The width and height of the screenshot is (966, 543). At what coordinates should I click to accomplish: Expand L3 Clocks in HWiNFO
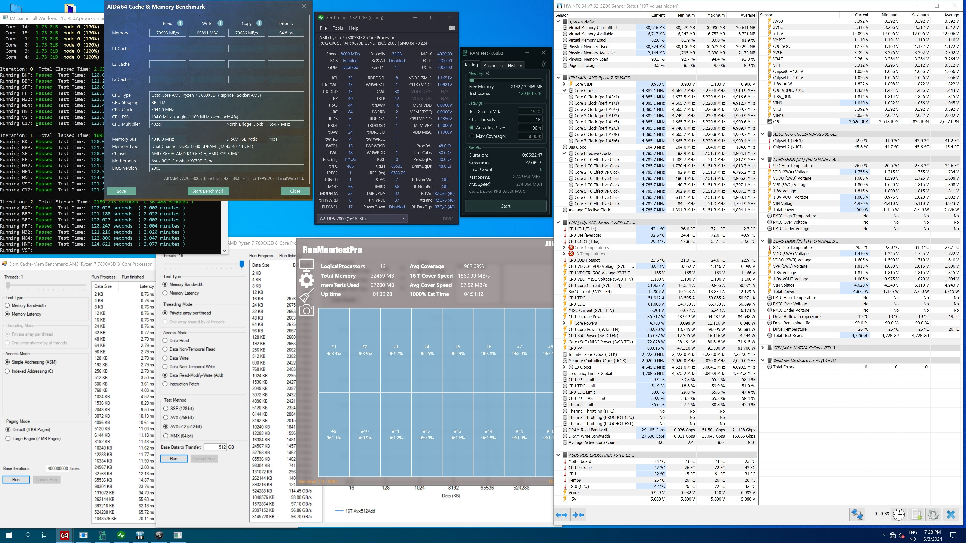(x=564, y=367)
